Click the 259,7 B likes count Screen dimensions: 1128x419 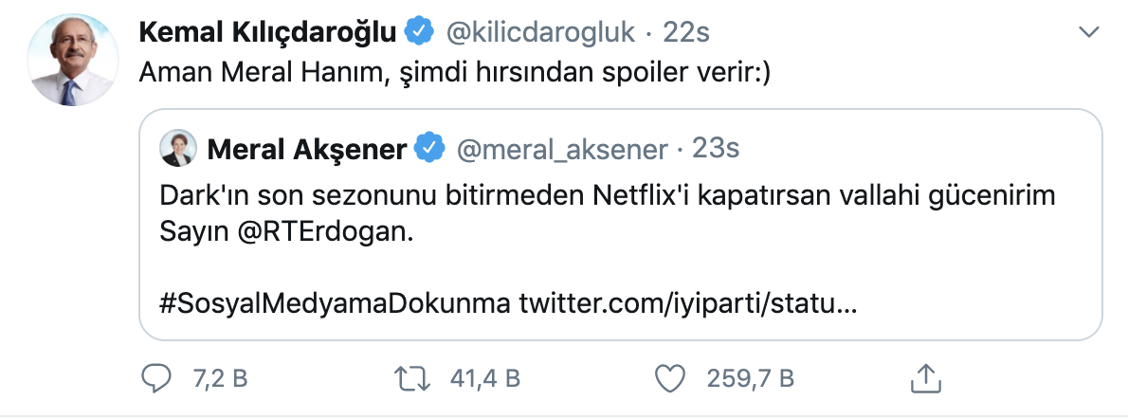coord(751,379)
